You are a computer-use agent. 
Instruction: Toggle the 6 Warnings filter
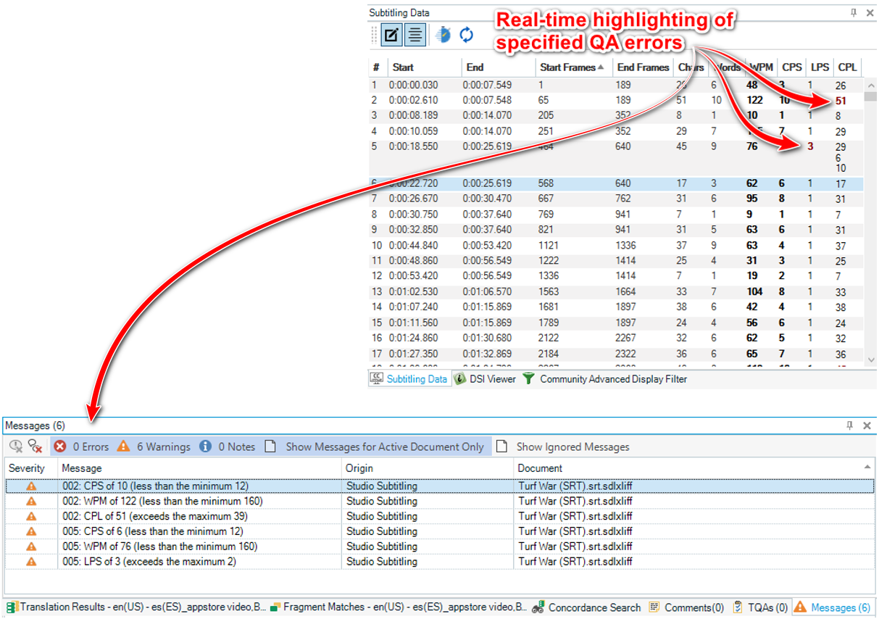pos(154,446)
